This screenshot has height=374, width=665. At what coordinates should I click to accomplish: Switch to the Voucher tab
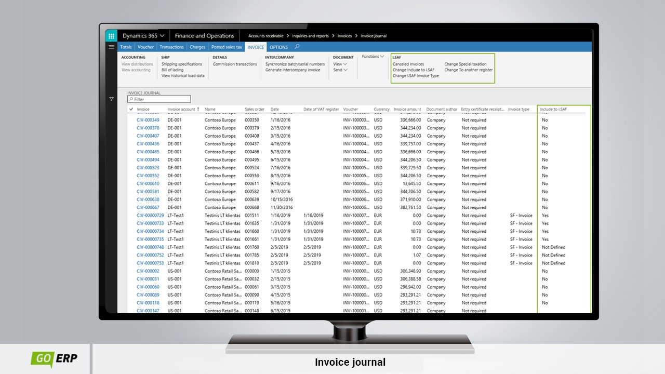(145, 47)
